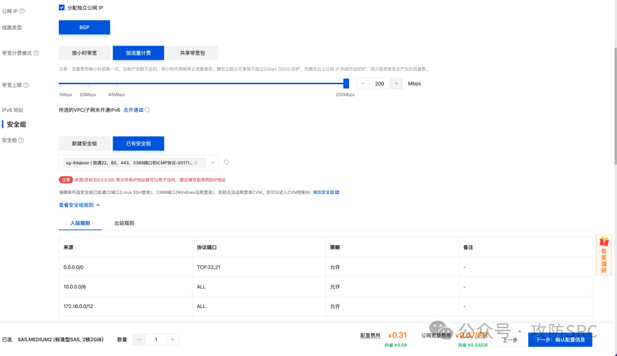
Task: Select the 新建安全组 tab
Action: 84,143
